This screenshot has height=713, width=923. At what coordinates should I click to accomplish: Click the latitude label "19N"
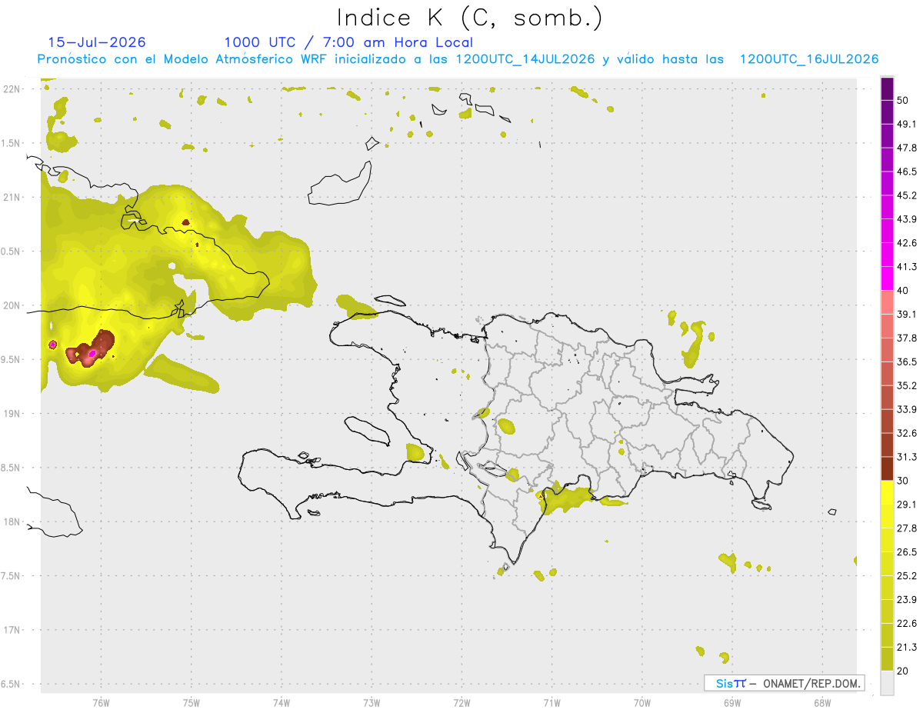pos(11,414)
